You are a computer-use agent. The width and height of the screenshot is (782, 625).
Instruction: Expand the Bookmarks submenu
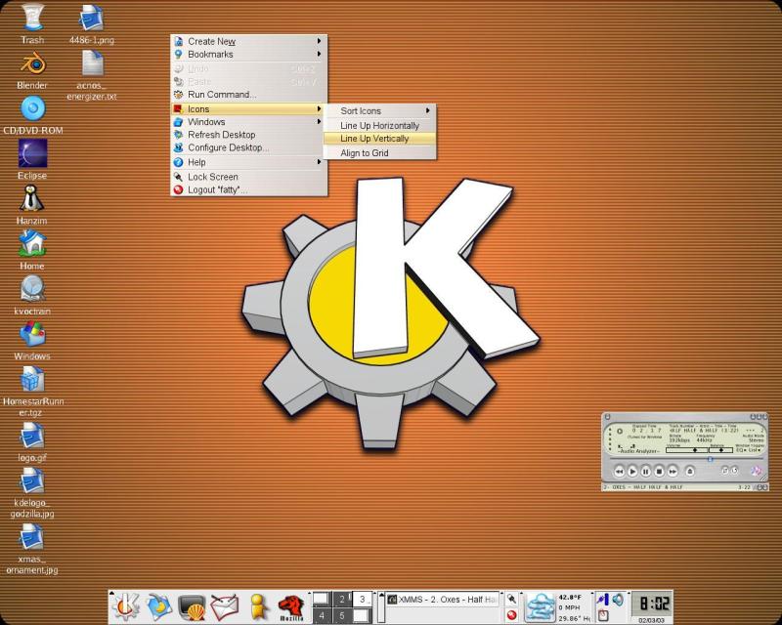[249, 55]
